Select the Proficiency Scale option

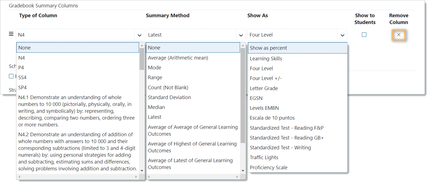pos(269,167)
